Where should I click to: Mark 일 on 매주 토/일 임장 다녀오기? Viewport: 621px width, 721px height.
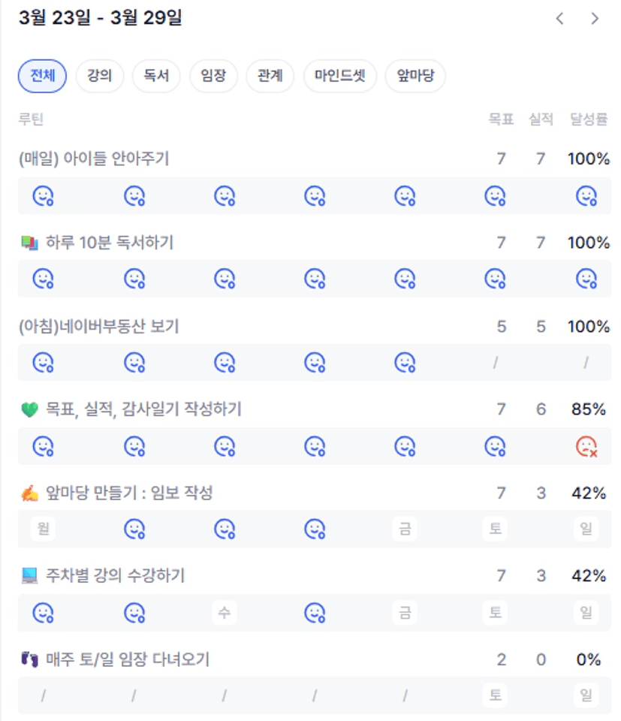(x=586, y=695)
